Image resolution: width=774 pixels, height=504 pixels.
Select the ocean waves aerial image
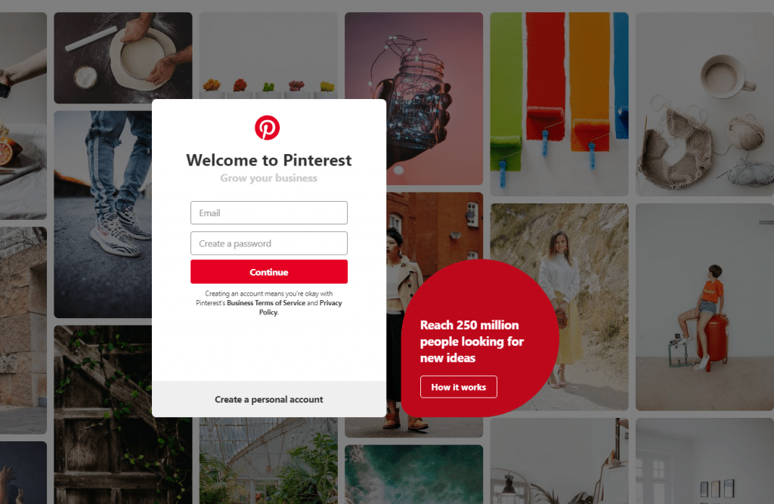coord(413,475)
